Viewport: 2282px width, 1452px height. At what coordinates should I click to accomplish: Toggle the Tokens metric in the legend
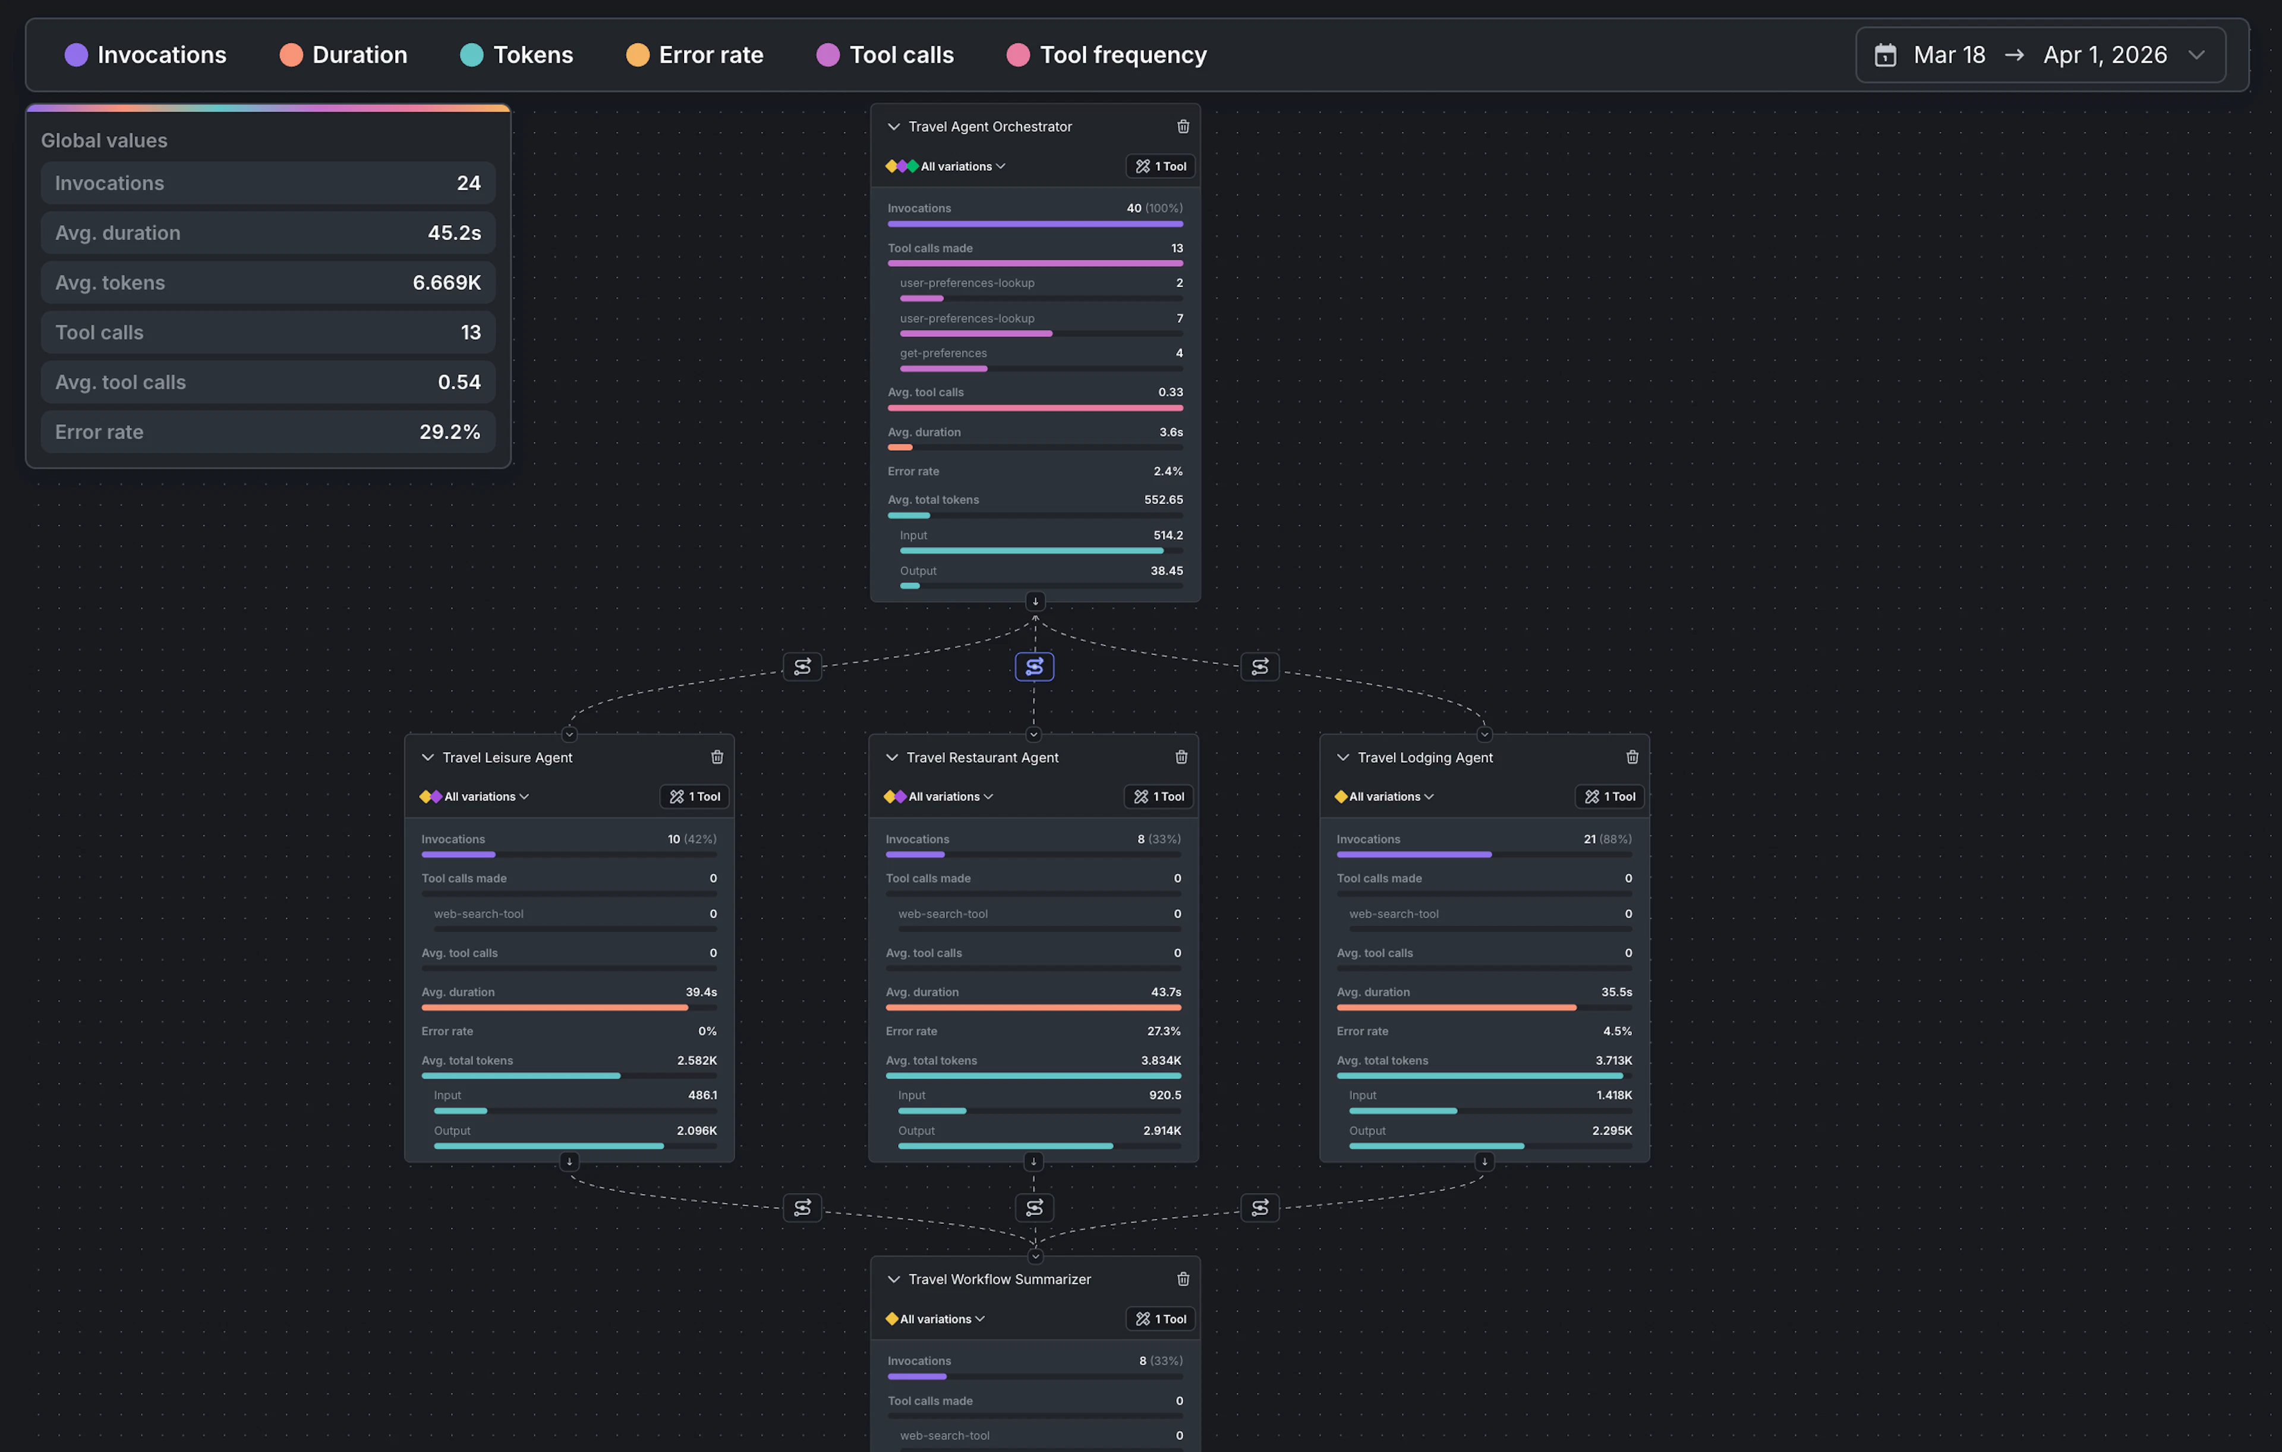[x=516, y=54]
